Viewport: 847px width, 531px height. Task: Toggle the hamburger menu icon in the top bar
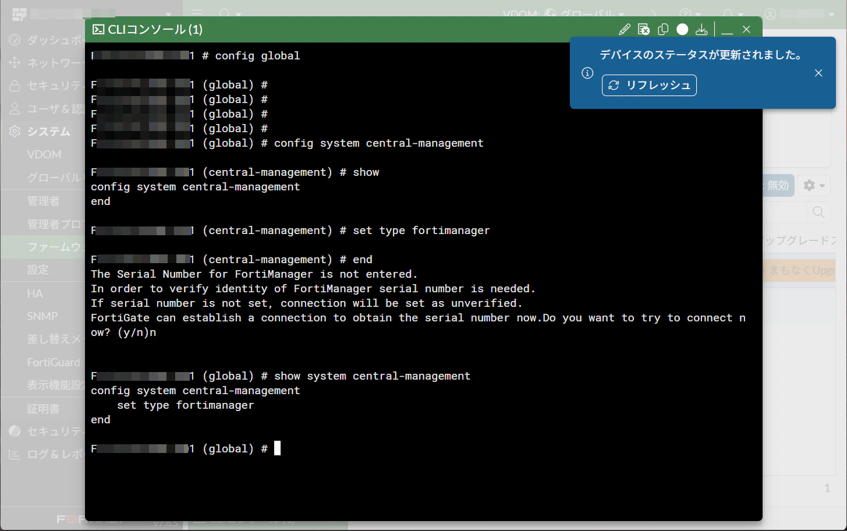[197, 13]
